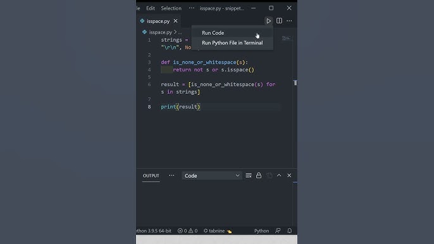Open notifications bell in status bar
Image resolution: width=434 pixels, height=244 pixels.
coord(290,231)
